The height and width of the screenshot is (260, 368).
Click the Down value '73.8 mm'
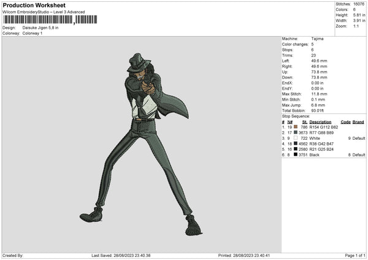pyautogui.click(x=319, y=77)
